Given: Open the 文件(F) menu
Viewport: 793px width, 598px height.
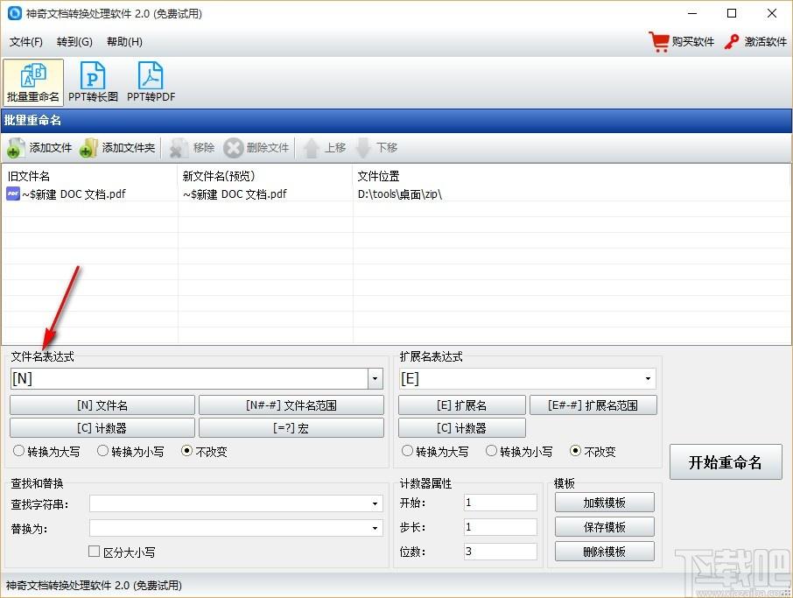Looking at the screenshot, I should click(26, 42).
